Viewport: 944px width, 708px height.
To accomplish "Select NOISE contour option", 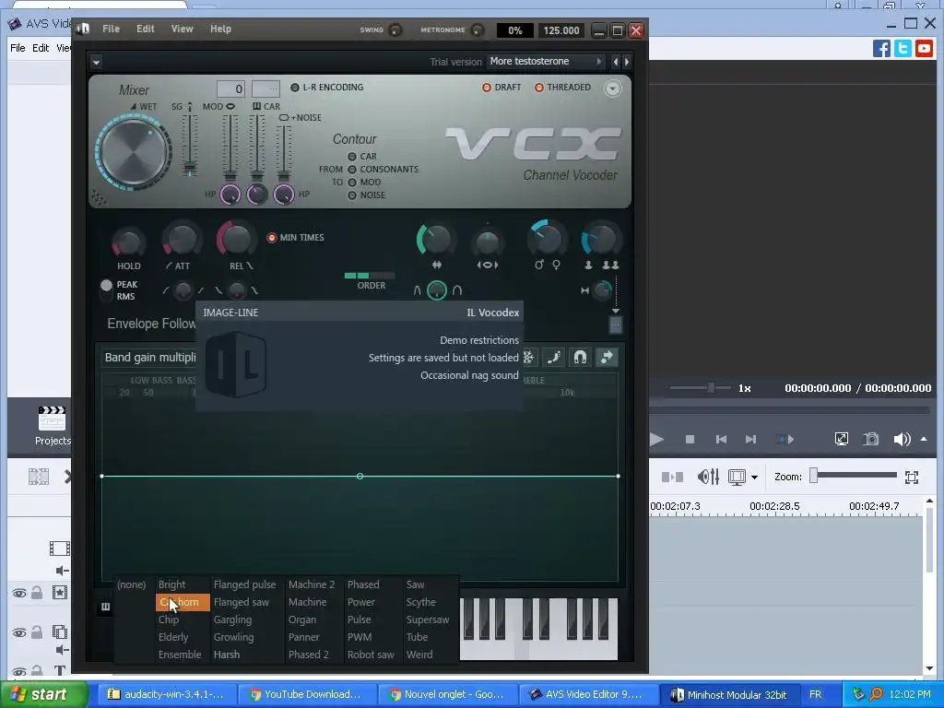I will pyautogui.click(x=366, y=195).
